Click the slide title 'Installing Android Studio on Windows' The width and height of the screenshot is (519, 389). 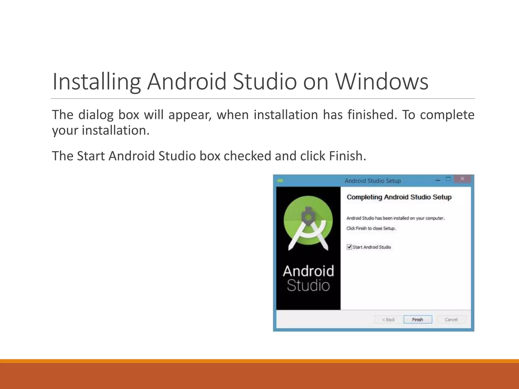[240, 82]
